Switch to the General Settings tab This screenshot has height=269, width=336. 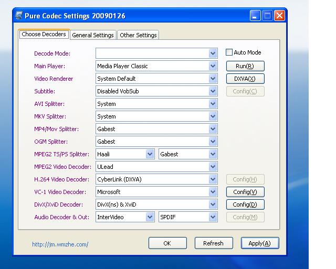93,35
